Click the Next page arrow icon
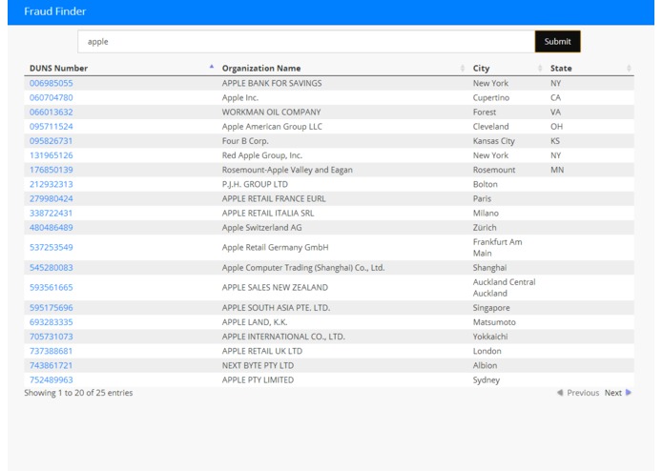 coord(629,393)
